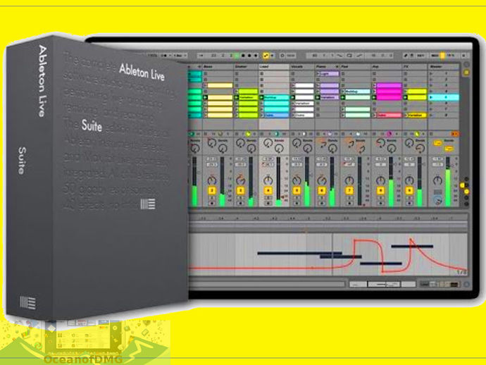Mute Pad with its yellow track activator
This screenshot has height=365, width=486.
[349, 190]
